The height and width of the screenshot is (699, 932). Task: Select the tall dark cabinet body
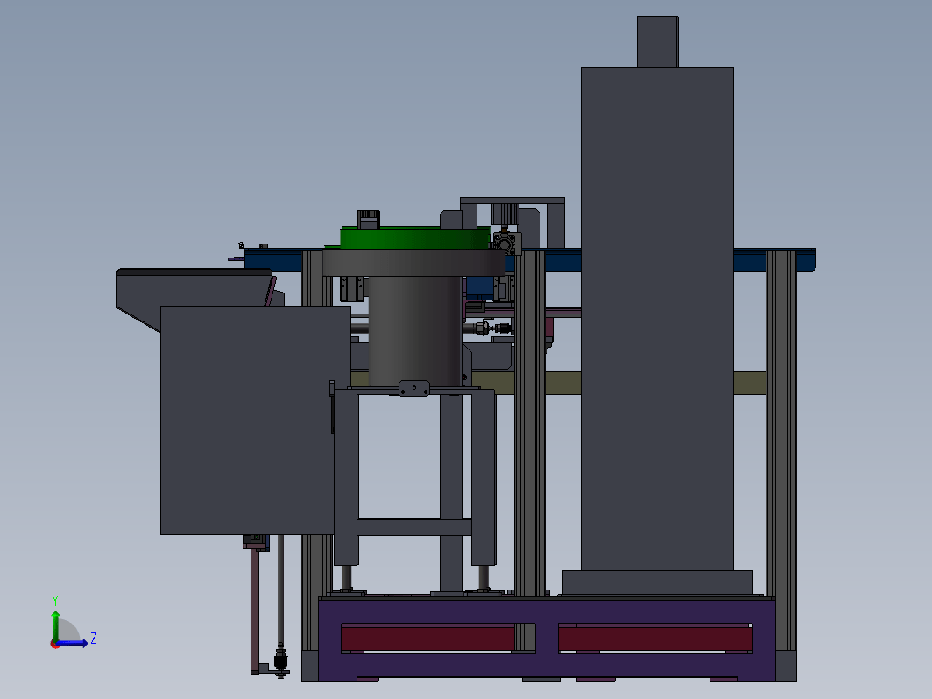tap(657, 319)
